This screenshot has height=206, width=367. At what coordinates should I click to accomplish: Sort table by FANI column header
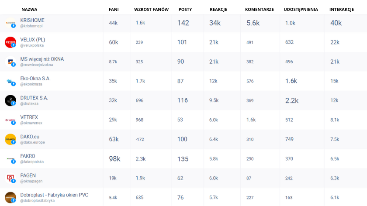coord(114,9)
